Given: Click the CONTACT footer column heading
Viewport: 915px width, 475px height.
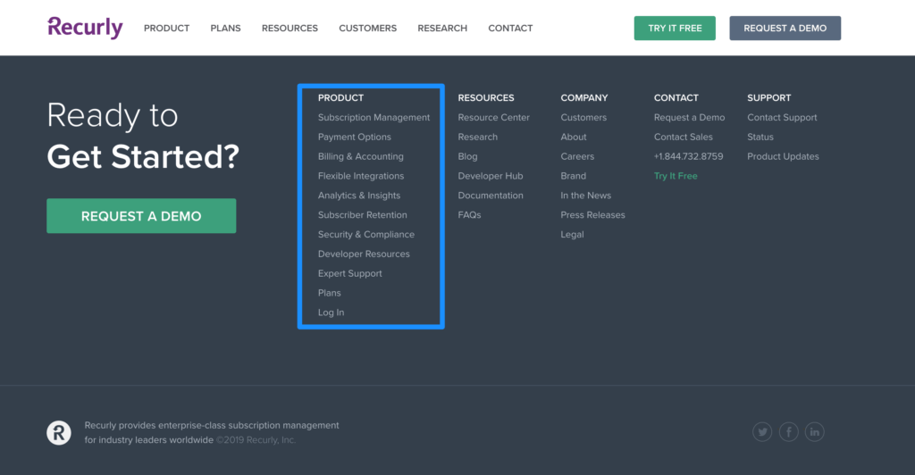Looking at the screenshot, I should coord(676,98).
